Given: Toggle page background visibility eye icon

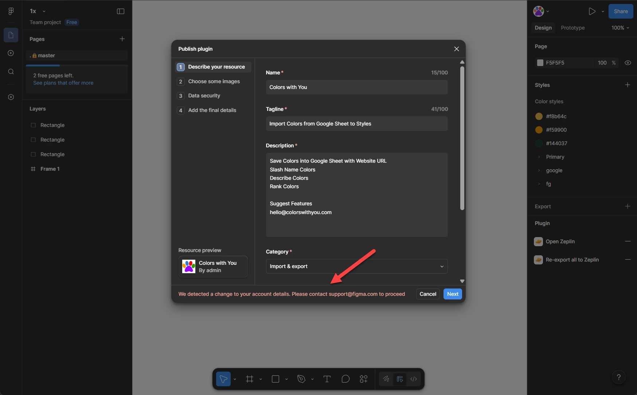Looking at the screenshot, I should [x=628, y=63].
